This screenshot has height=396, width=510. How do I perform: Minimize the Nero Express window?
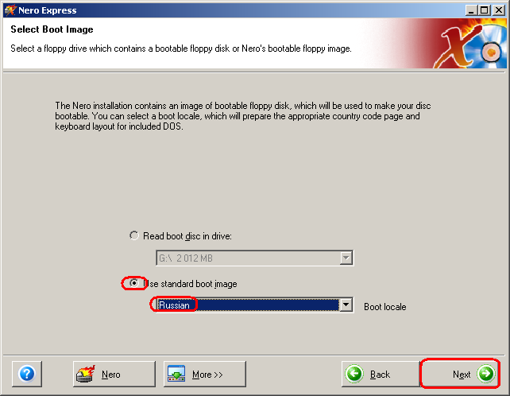pos(470,10)
